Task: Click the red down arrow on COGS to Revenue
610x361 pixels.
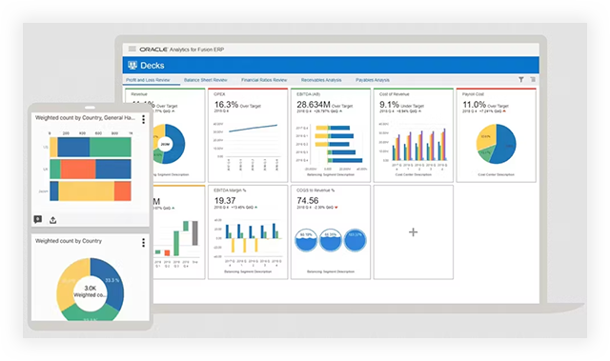Action: click(x=336, y=208)
